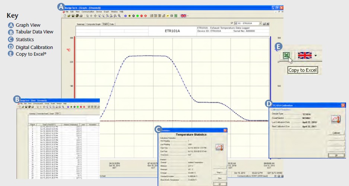Open the Graph menu in graph window
The width and height of the screenshot is (349, 186).
(107, 12)
